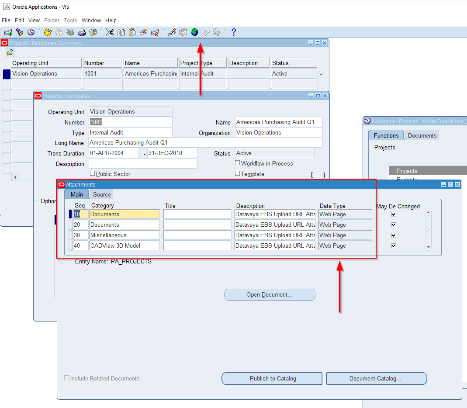467x408 pixels.
Task: Click the Copy toolbar icon
Action: point(121,32)
